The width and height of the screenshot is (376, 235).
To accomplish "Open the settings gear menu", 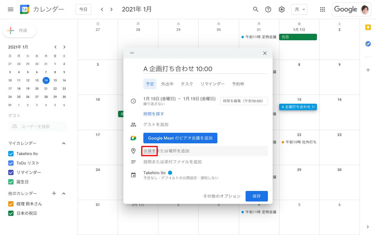I will (x=282, y=9).
